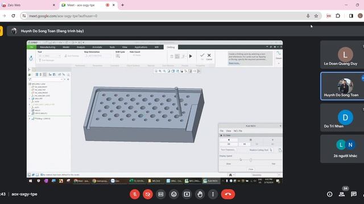Raise your hand in the meeting

(200, 194)
